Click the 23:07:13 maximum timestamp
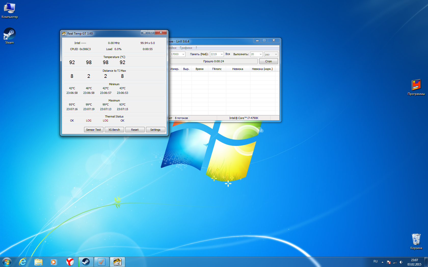Image resolution: width=428 pixels, height=267 pixels. pos(105,109)
